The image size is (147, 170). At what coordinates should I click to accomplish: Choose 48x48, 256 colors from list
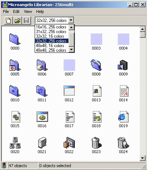[52, 50]
